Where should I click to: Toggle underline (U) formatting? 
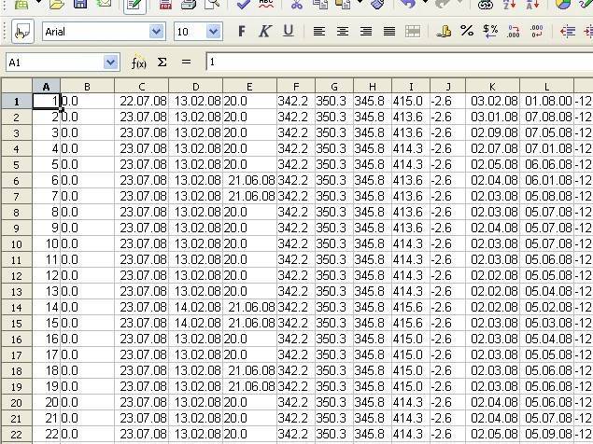pos(288,32)
